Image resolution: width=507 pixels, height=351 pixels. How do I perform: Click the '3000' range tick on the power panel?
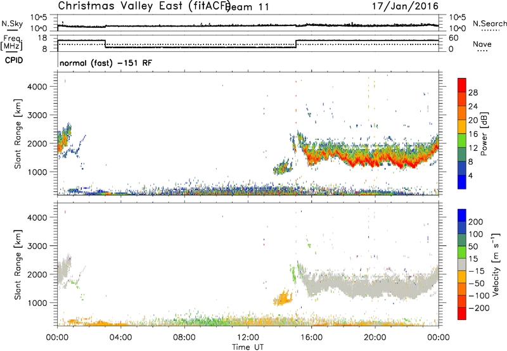37,115
